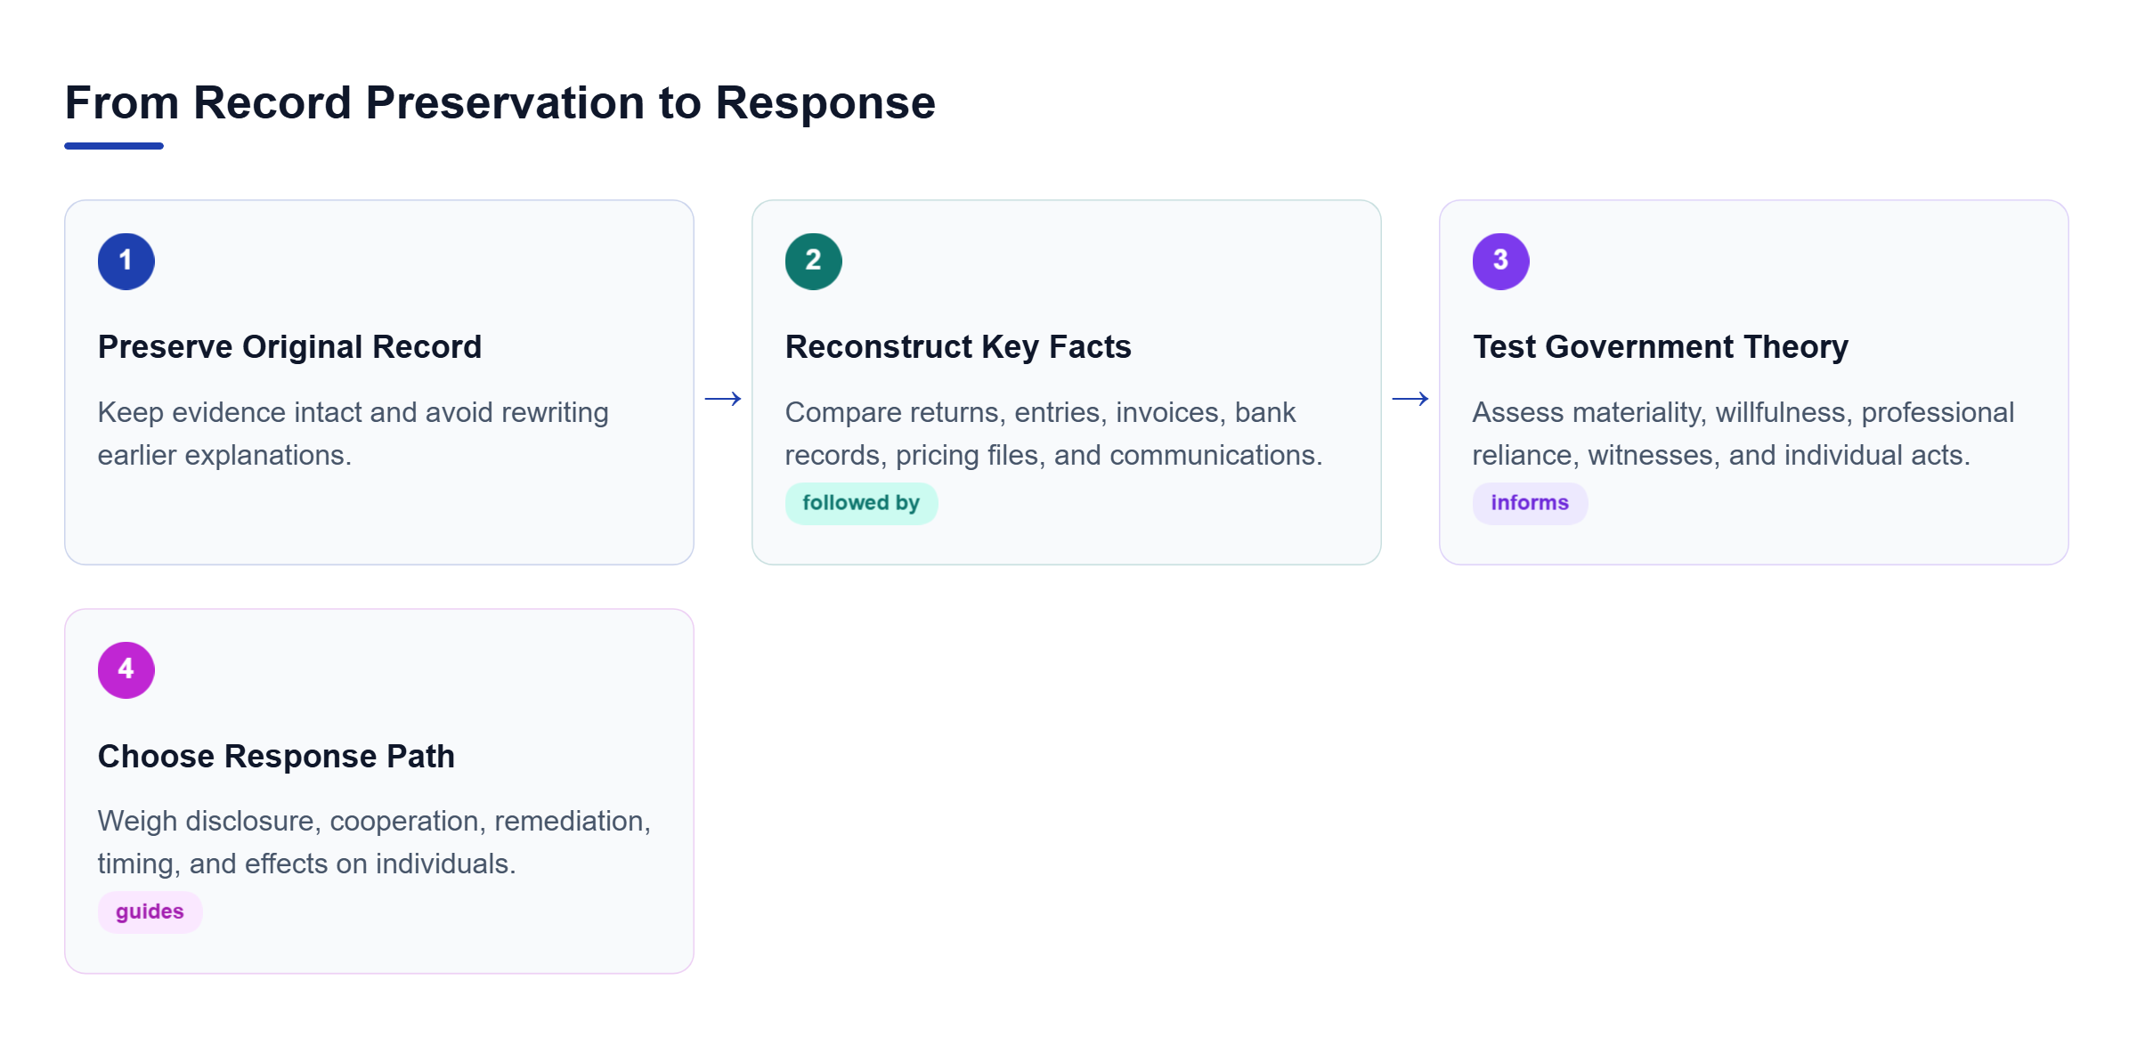Click the page title 'From Record Preservation to Response'
2137x1038 pixels.
(x=500, y=102)
